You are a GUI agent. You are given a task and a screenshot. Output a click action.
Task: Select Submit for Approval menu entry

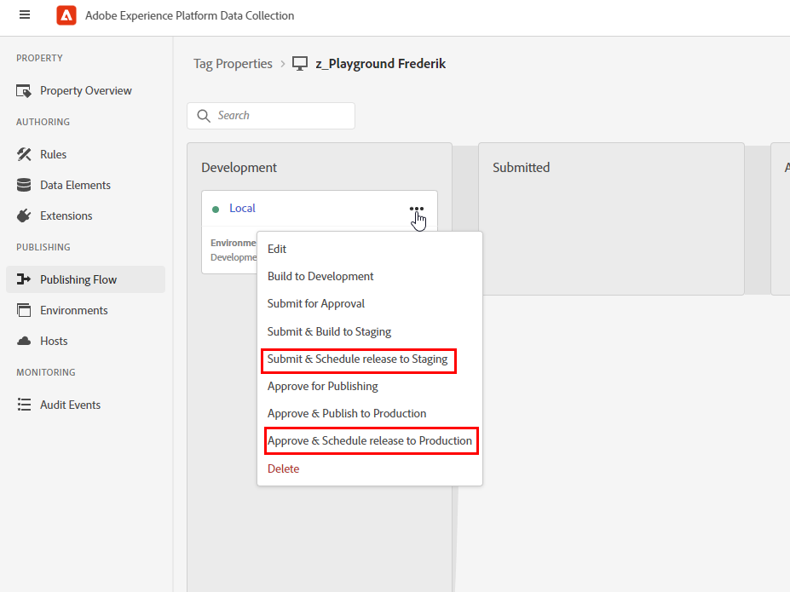coord(315,303)
